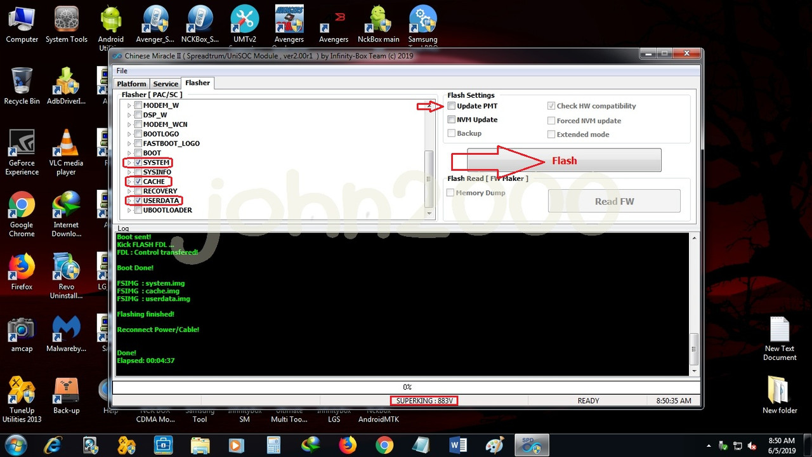This screenshot has width=812, height=457.
Task: Expand the MODEM_WCN tree node
Action: tap(129, 124)
